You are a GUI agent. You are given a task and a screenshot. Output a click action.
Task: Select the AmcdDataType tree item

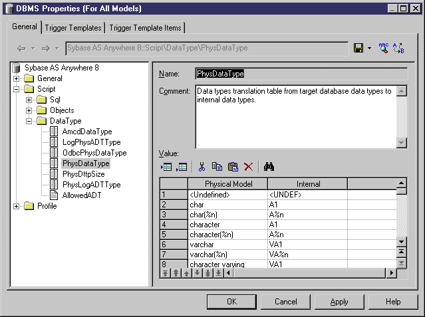(x=87, y=132)
